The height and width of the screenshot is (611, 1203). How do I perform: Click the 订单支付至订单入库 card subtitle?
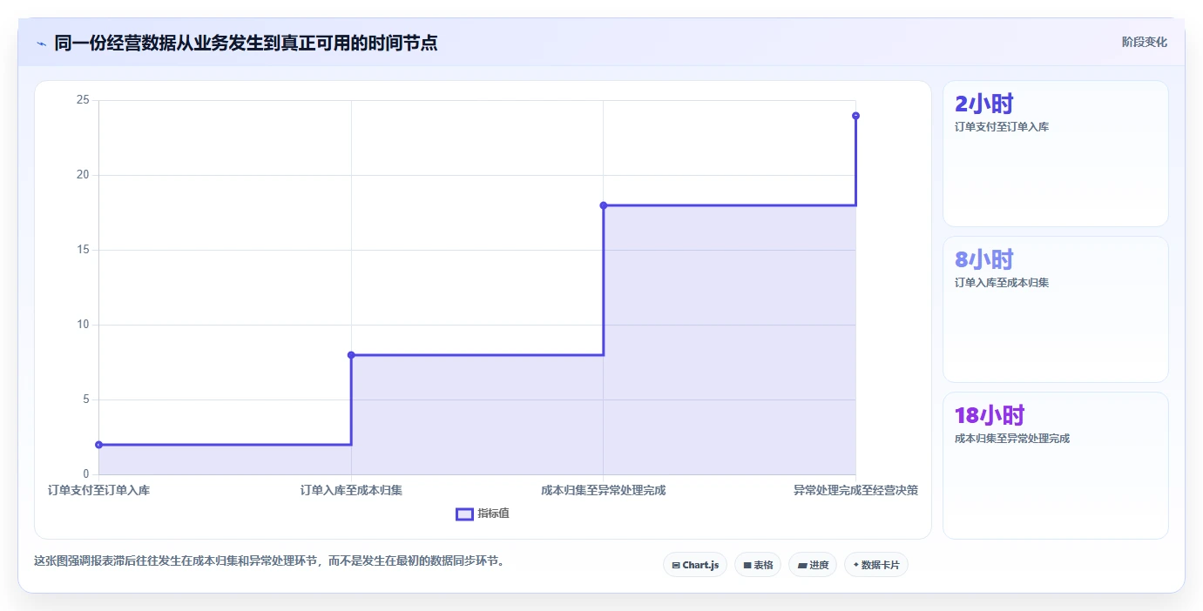click(1002, 127)
